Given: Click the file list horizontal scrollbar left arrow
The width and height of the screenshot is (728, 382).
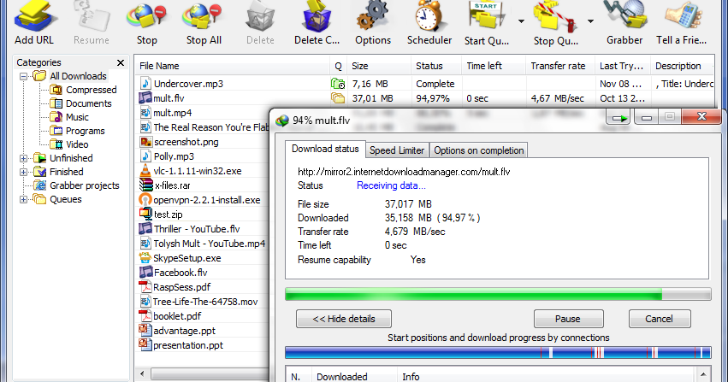Looking at the screenshot, I should click(142, 373).
